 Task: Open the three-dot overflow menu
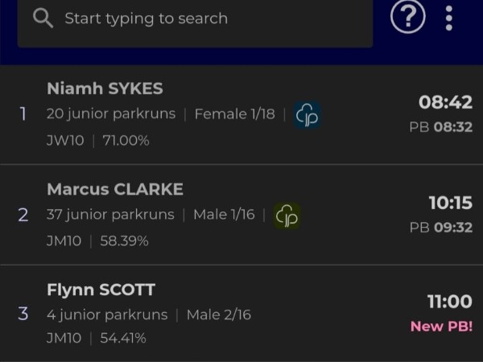pos(449,17)
